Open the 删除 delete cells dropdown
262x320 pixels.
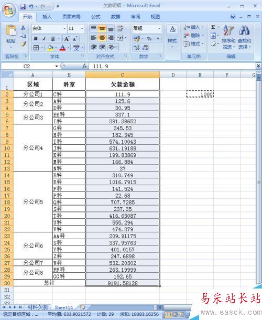point(193,36)
